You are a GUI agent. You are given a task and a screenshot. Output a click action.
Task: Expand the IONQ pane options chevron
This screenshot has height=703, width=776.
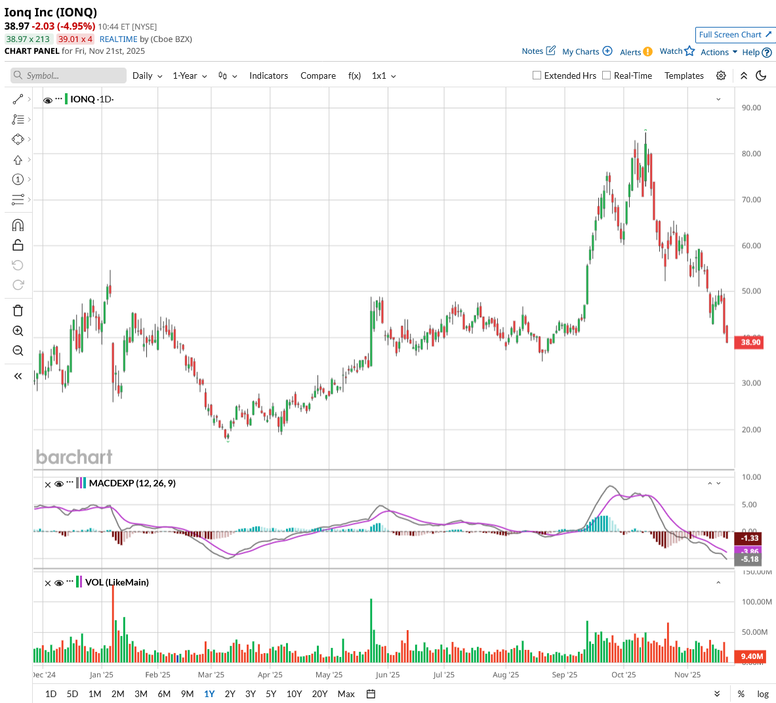[x=718, y=100]
